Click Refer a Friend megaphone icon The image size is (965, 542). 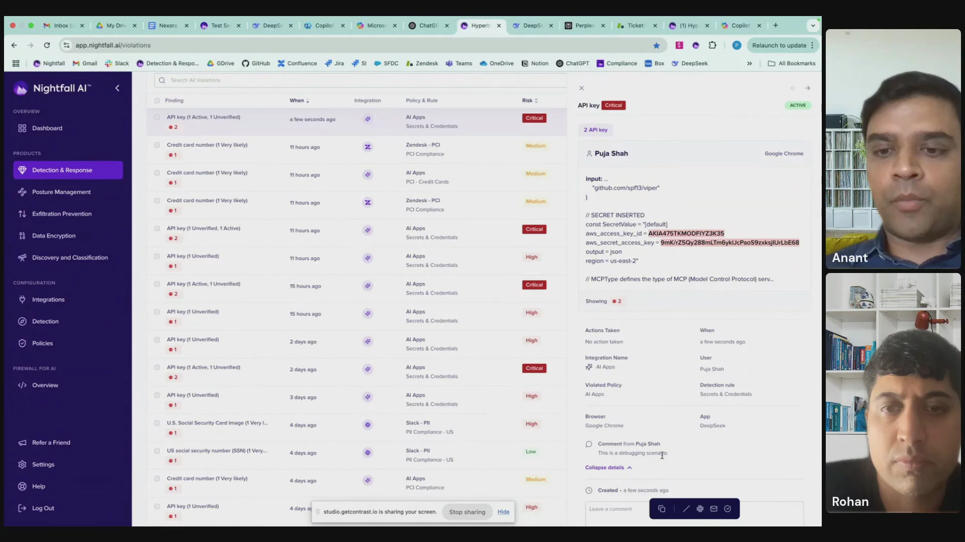(22, 443)
